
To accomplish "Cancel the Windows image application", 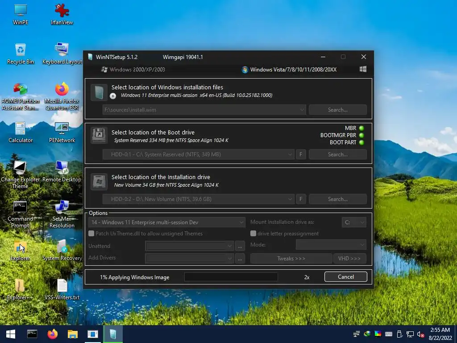I will click(346, 277).
